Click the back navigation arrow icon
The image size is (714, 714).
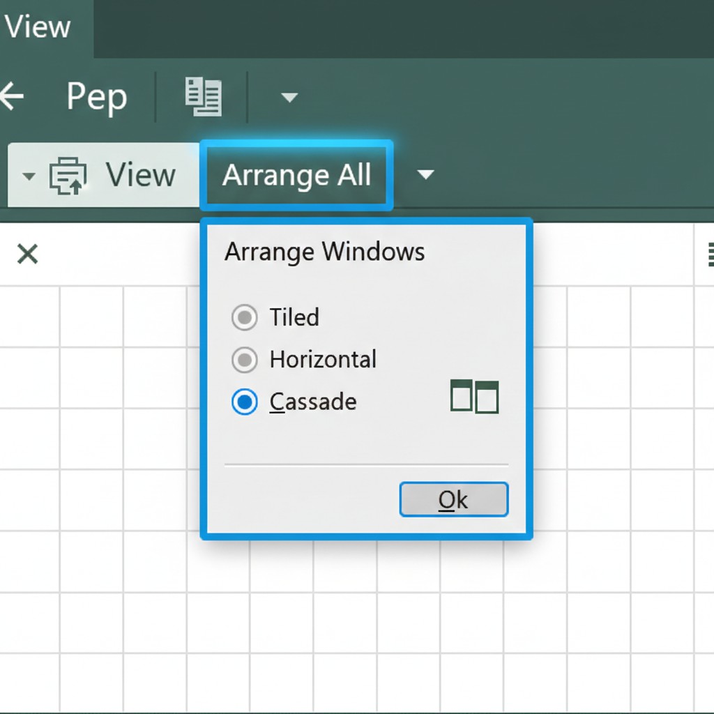point(13,96)
